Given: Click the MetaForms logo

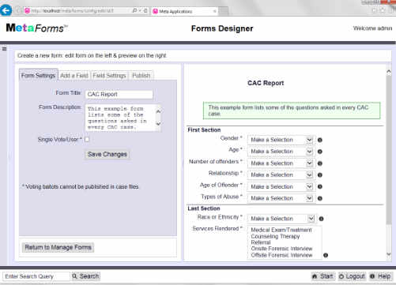Looking at the screenshot, I should [x=37, y=28].
